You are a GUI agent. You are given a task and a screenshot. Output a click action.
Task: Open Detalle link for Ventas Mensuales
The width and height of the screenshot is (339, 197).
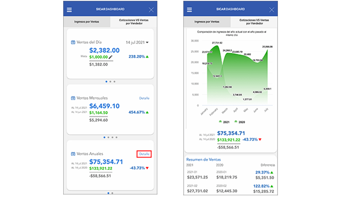point(144,98)
